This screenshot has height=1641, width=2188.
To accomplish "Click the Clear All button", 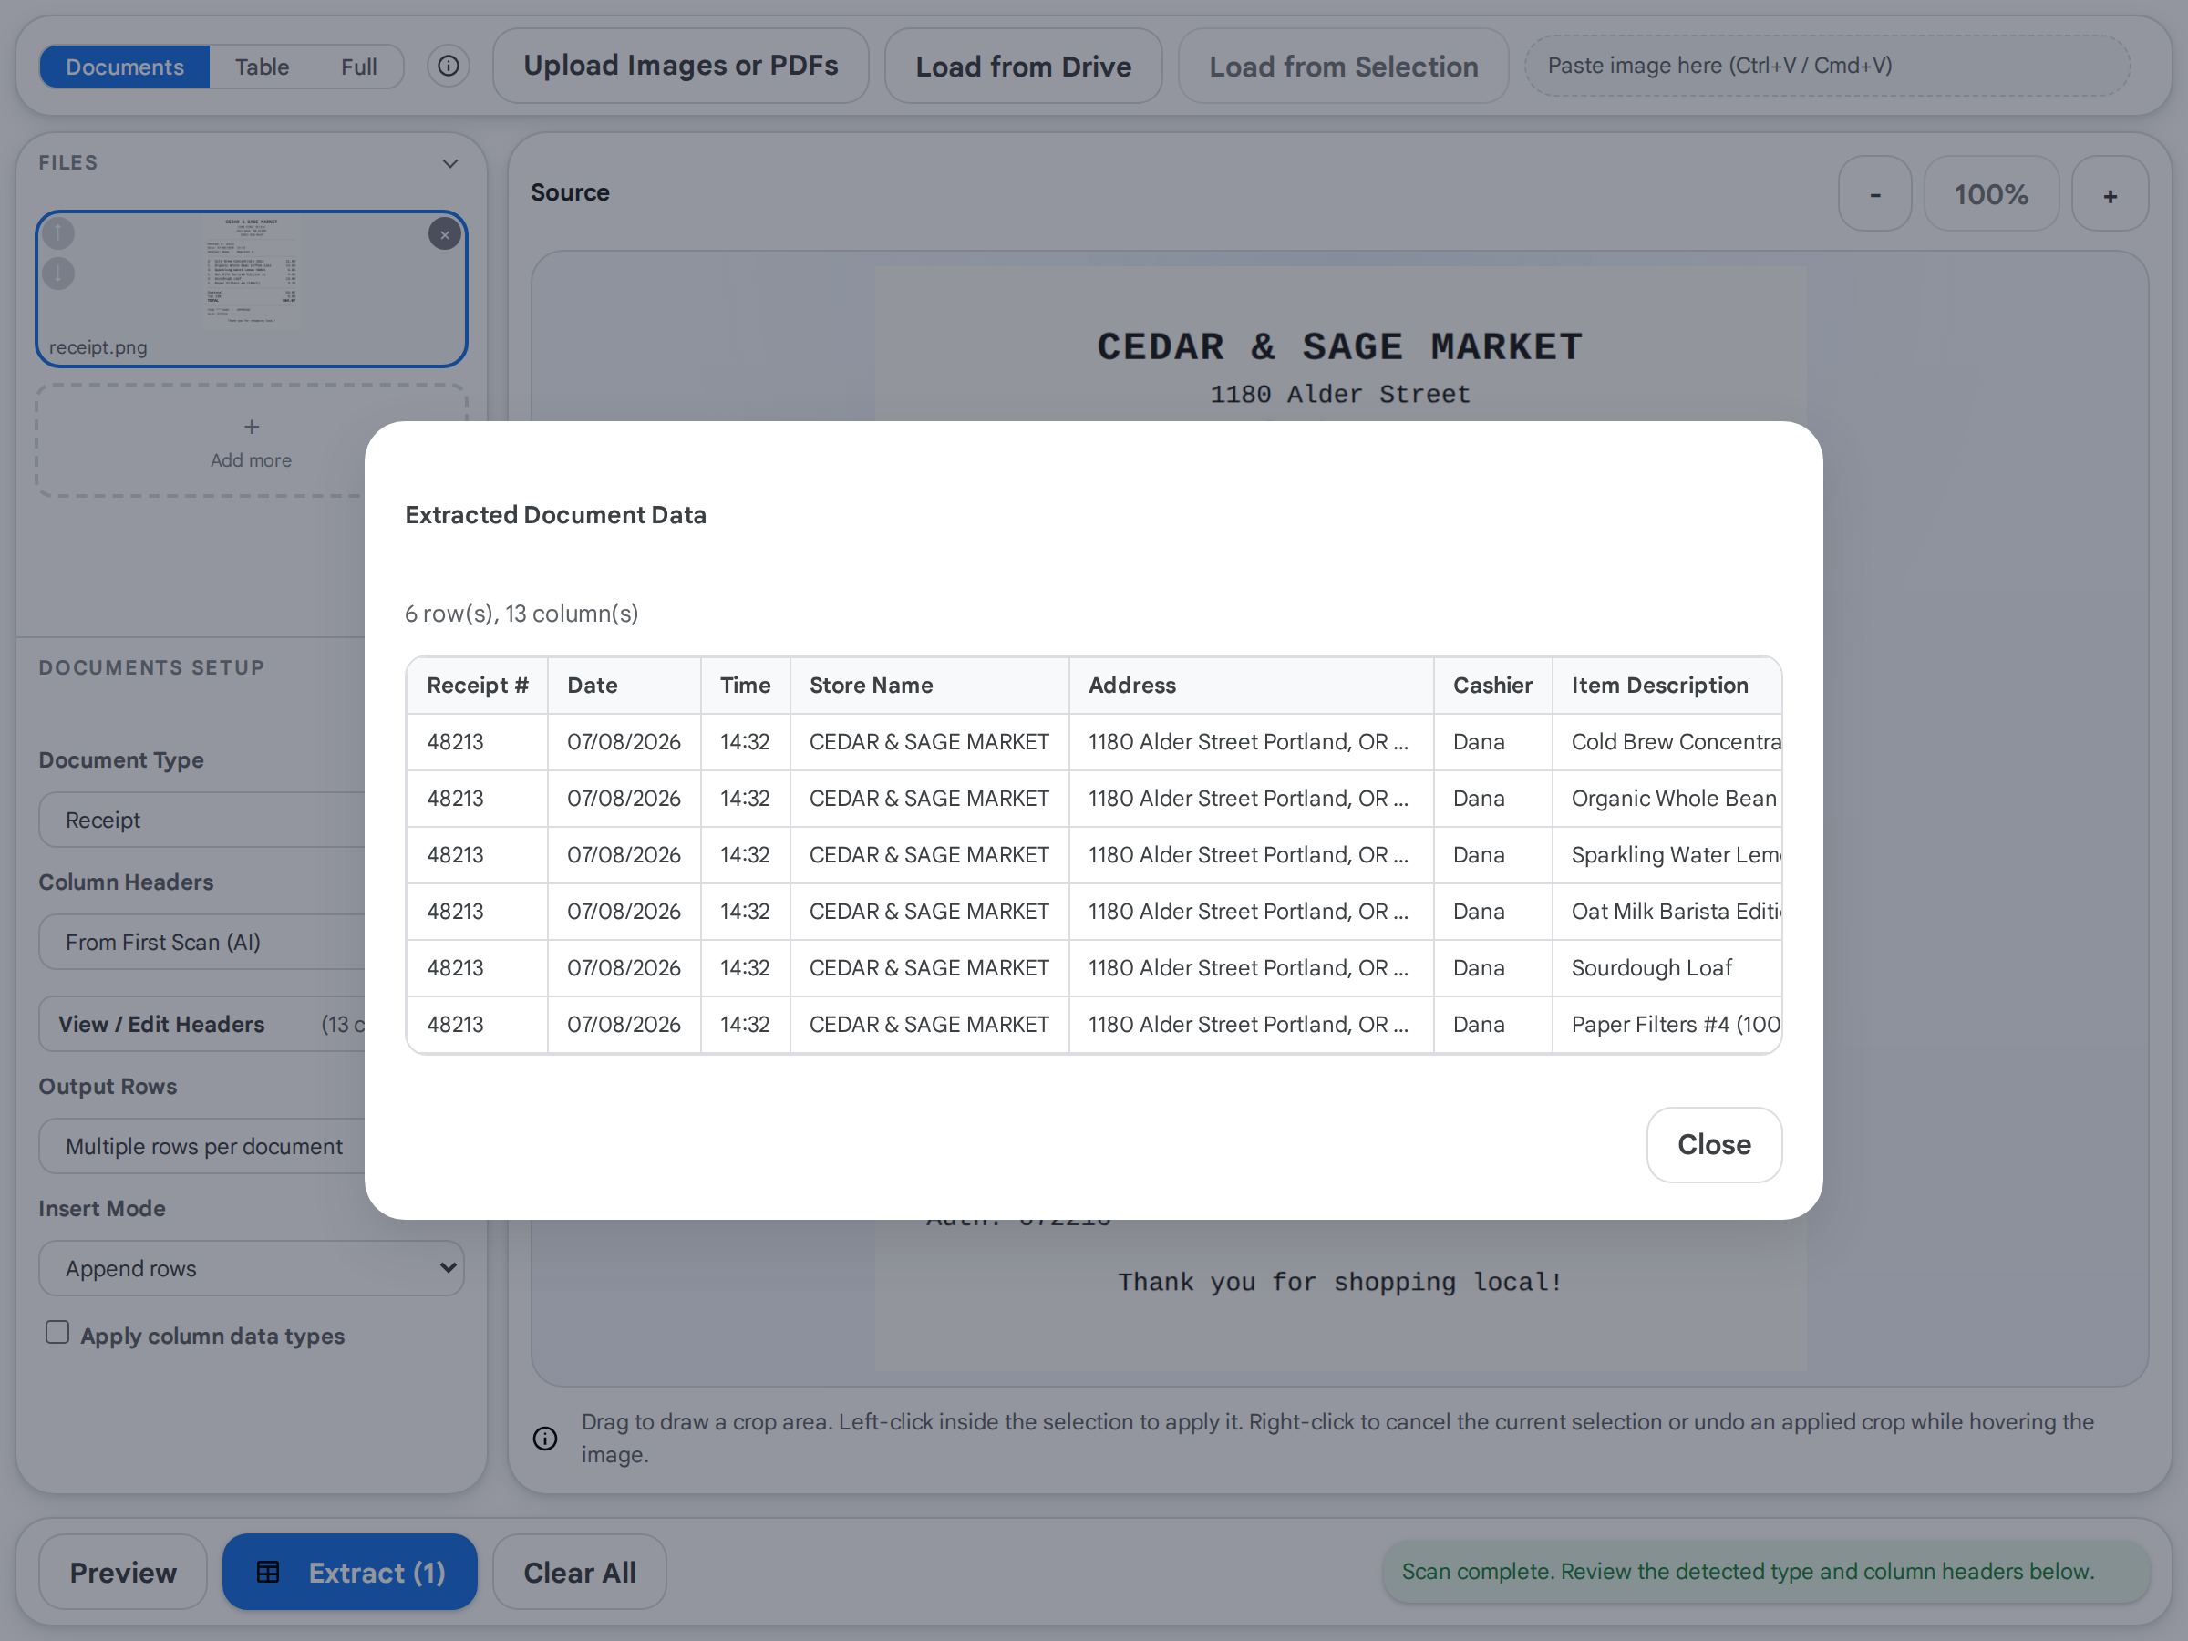I will [580, 1572].
